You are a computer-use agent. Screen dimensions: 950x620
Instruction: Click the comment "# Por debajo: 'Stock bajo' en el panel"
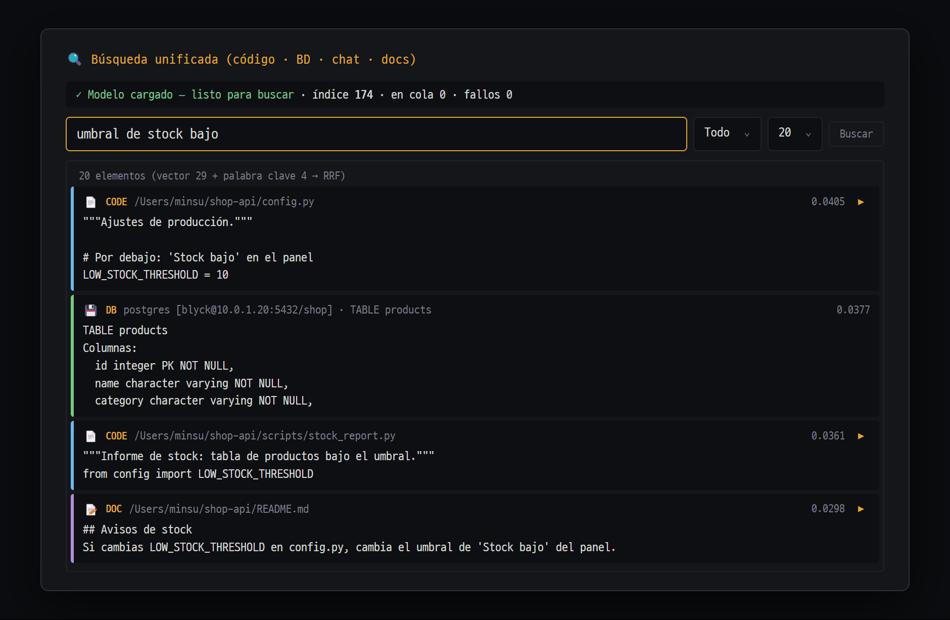point(198,257)
